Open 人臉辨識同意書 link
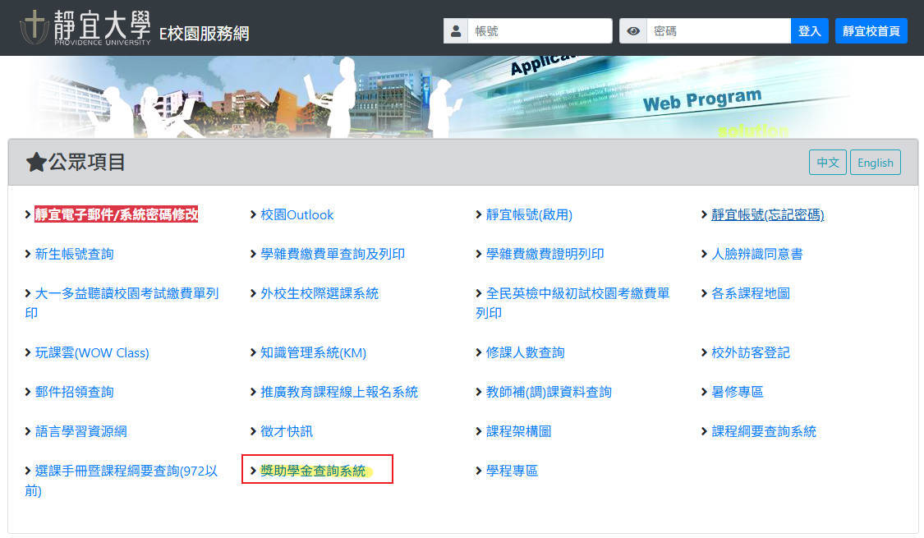This screenshot has height=538, width=924. [756, 254]
